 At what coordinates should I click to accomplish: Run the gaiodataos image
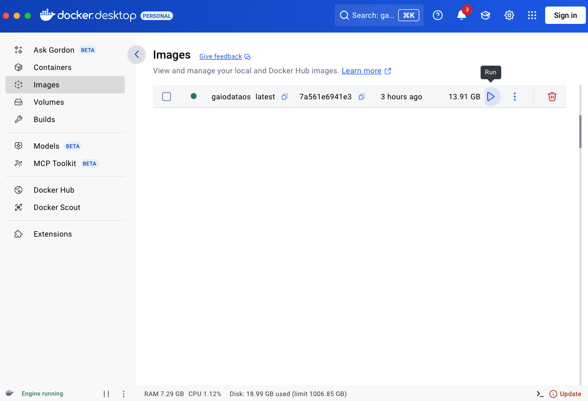(x=491, y=97)
